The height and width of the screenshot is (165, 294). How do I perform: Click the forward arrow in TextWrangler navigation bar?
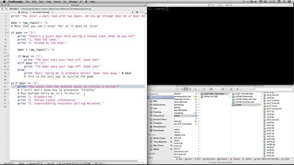tap(15, 12)
